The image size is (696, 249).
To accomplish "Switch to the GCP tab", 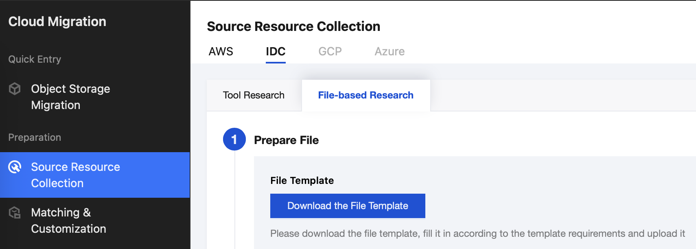I will click(330, 52).
